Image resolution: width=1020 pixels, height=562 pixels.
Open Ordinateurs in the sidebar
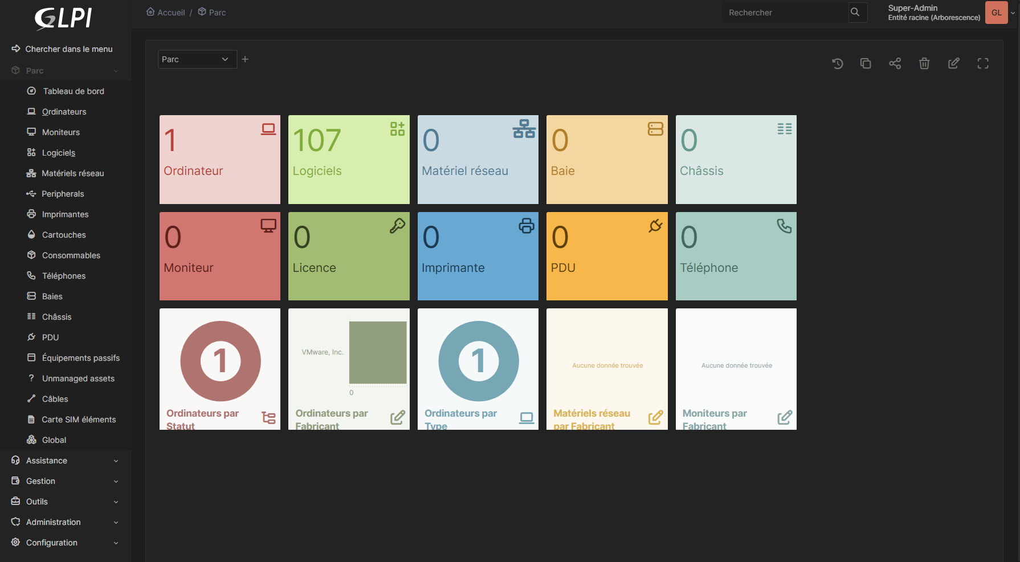point(64,112)
